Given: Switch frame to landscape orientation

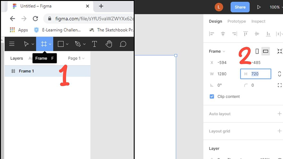Looking at the screenshot, I should 266,51.
